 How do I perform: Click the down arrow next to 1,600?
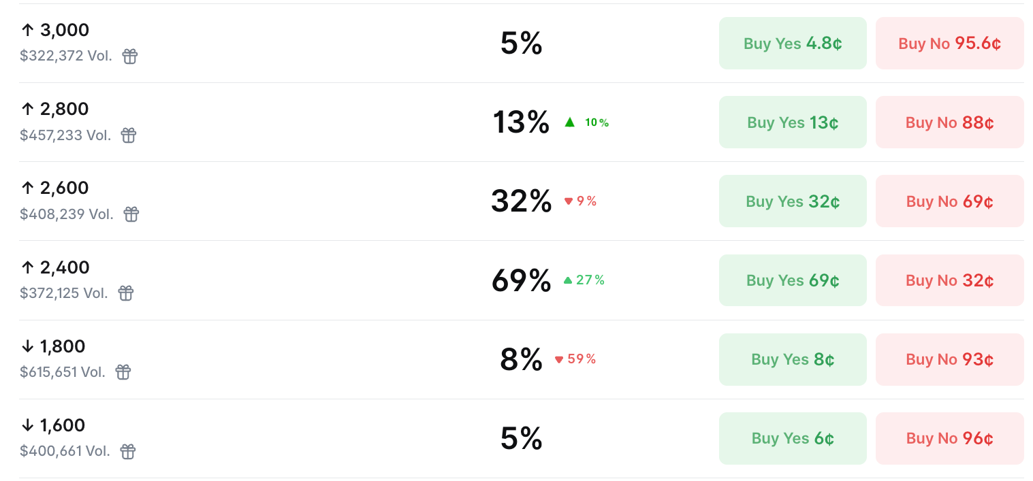pos(27,425)
